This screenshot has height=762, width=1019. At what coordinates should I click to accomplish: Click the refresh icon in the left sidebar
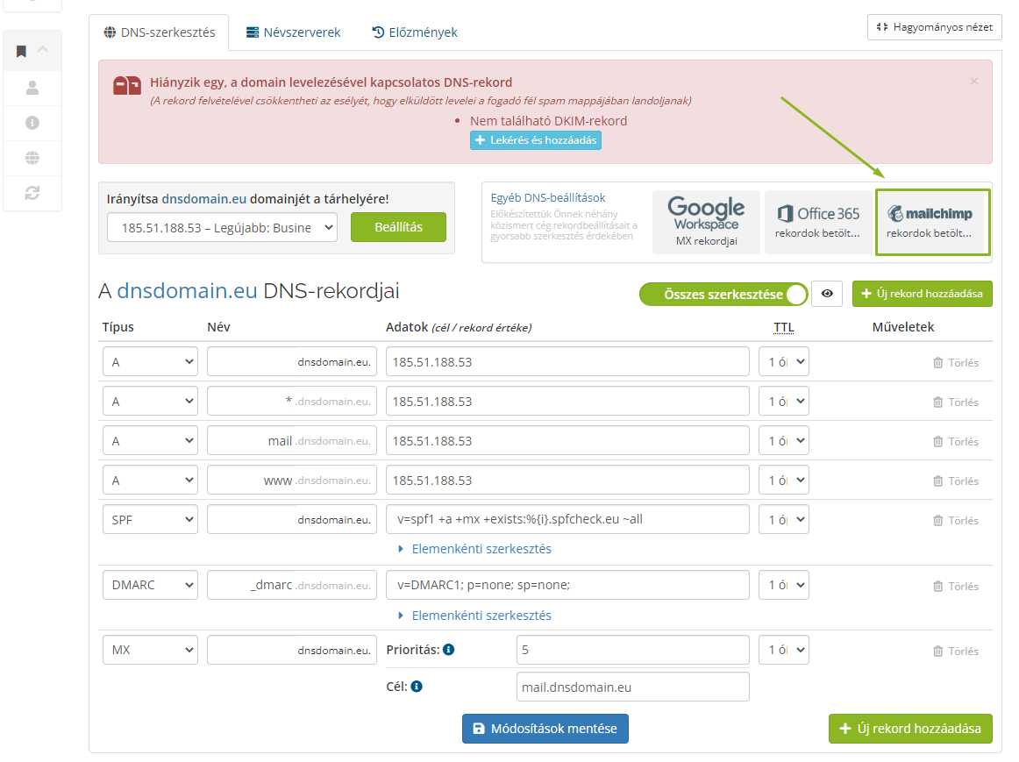(x=32, y=194)
